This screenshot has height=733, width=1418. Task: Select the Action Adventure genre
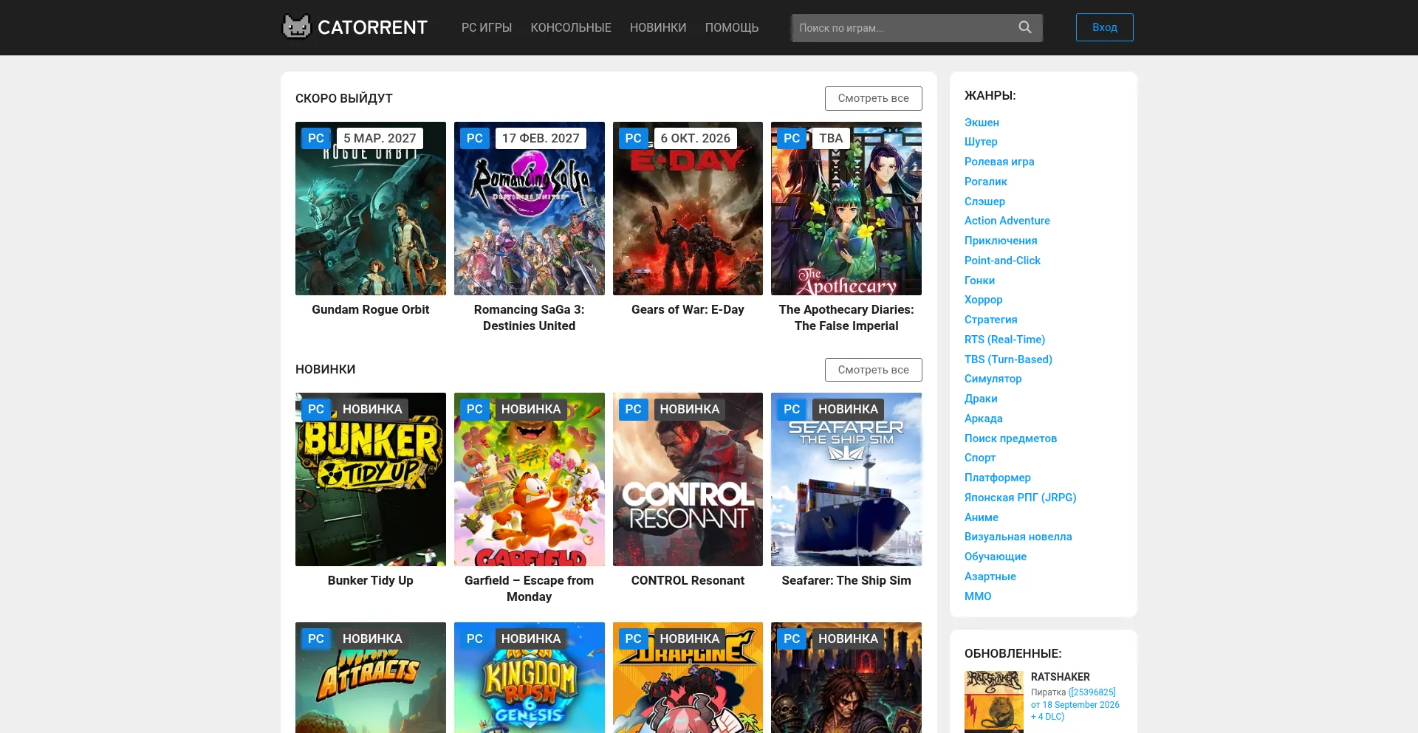1007,221
